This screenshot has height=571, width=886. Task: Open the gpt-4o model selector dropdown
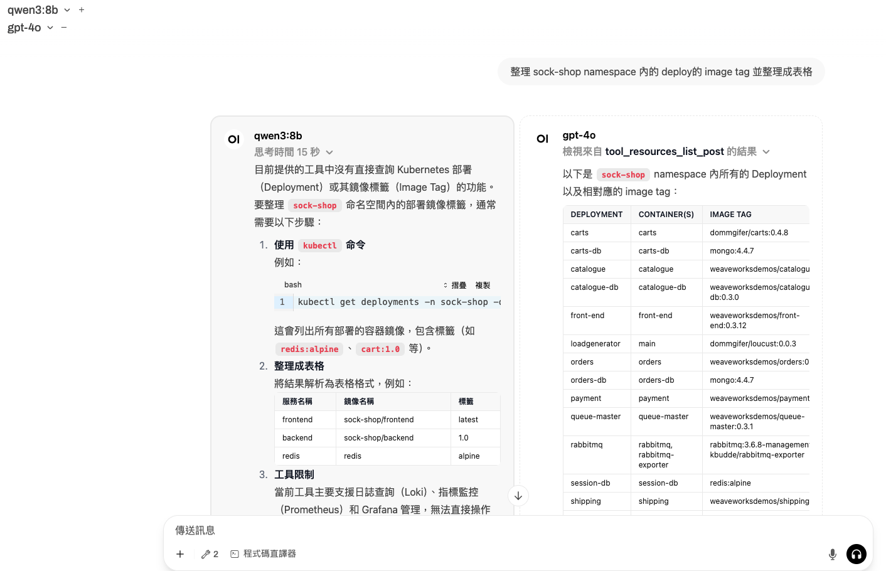(50, 28)
